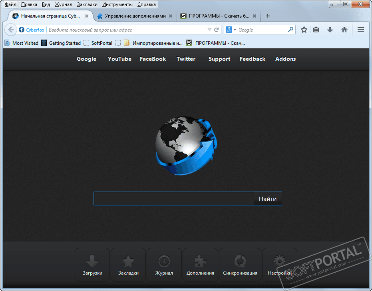Open a new tab with plus button
The image size is (372, 291).
click(268, 16)
